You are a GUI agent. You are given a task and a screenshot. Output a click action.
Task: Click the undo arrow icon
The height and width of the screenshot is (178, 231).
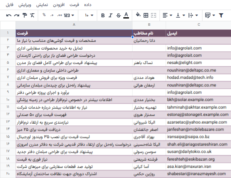(x=9, y=15)
